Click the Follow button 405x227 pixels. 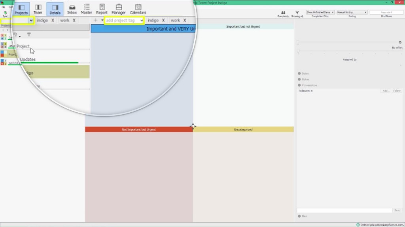point(396,91)
